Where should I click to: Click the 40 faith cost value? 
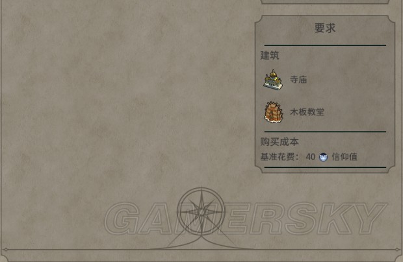click(311, 157)
